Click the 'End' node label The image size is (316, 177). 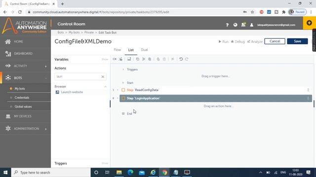(129, 114)
